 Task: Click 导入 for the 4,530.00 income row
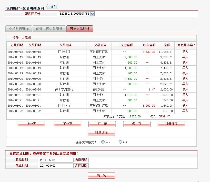pyautogui.click(x=185, y=52)
